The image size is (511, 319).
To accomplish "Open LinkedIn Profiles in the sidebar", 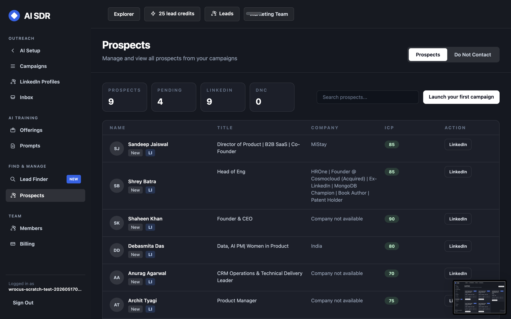I will coord(45,82).
